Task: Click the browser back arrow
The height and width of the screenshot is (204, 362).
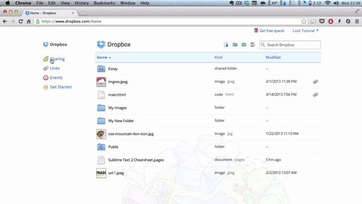Action: coord(5,22)
